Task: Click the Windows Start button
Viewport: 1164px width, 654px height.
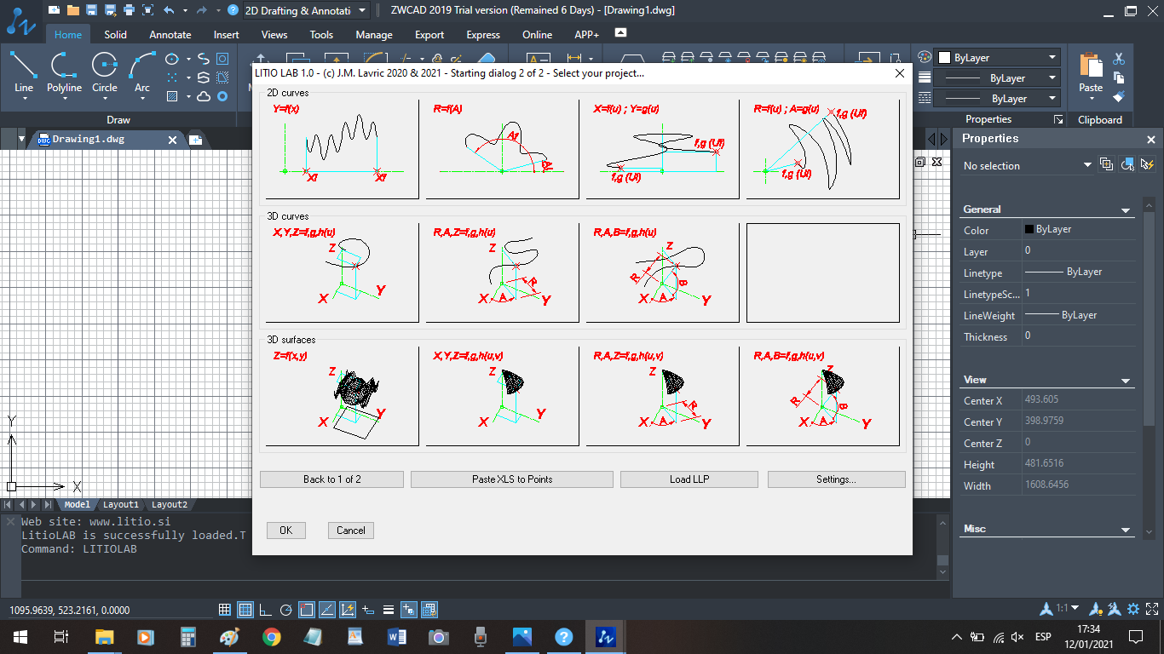Action: click(x=20, y=636)
